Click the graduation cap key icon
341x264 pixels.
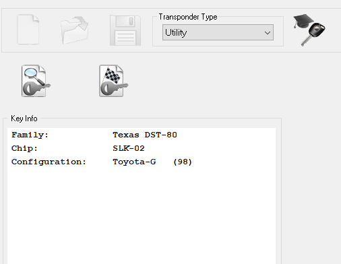309,30
